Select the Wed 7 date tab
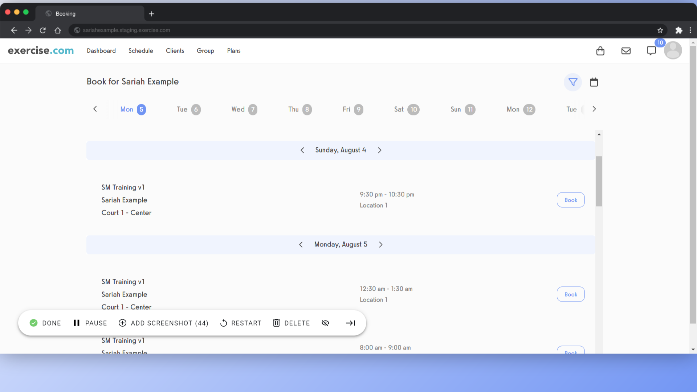Image resolution: width=697 pixels, height=392 pixels. 244,109
